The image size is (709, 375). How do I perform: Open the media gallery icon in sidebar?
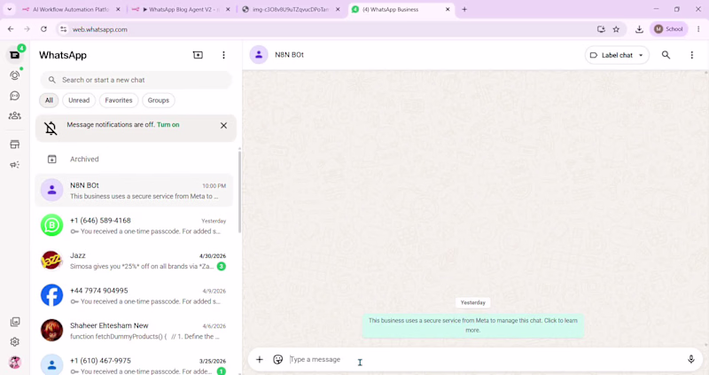click(15, 322)
